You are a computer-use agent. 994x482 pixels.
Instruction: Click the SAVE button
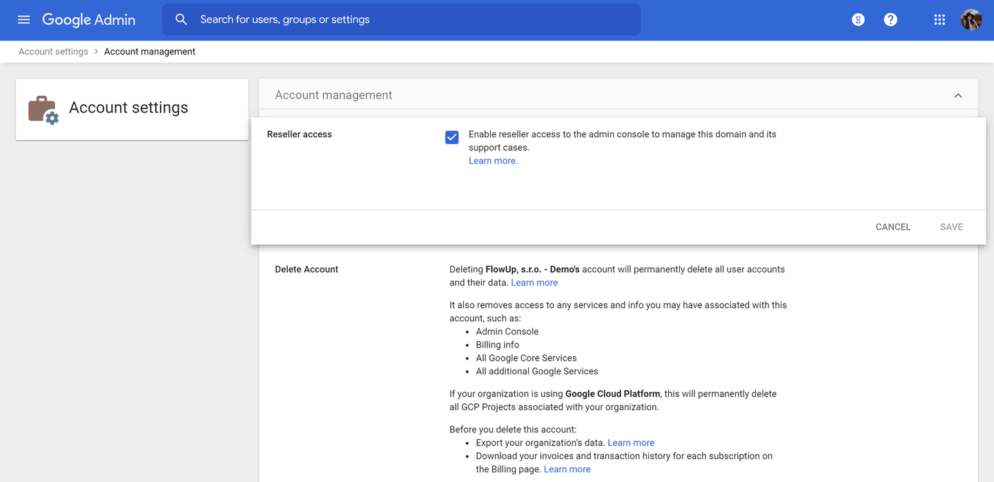(951, 227)
